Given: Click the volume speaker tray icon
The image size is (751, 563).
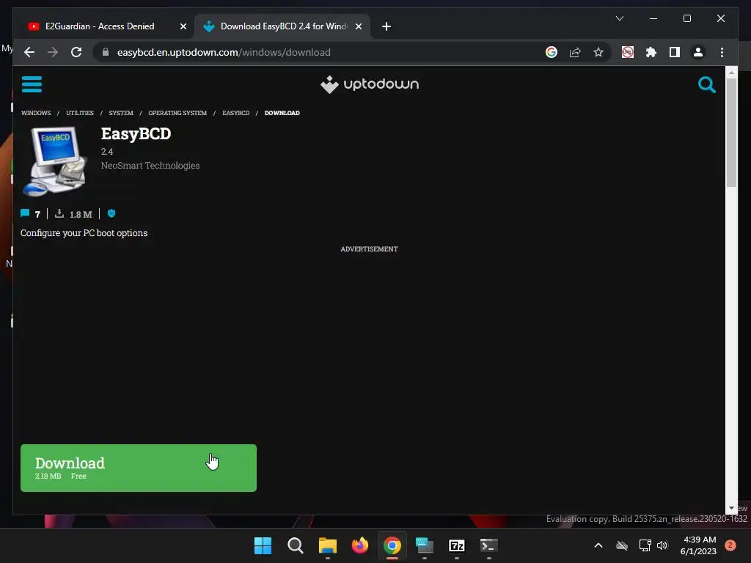Looking at the screenshot, I should (x=662, y=545).
